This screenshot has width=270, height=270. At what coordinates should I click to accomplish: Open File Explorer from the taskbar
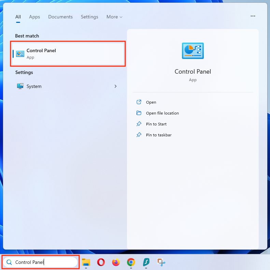pyautogui.click(x=86, y=262)
